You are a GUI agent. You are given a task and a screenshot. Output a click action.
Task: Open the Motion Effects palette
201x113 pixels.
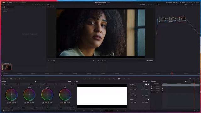tap(24, 79)
